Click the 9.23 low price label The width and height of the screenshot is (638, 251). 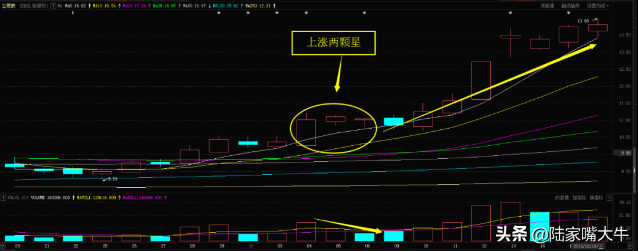(112, 178)
